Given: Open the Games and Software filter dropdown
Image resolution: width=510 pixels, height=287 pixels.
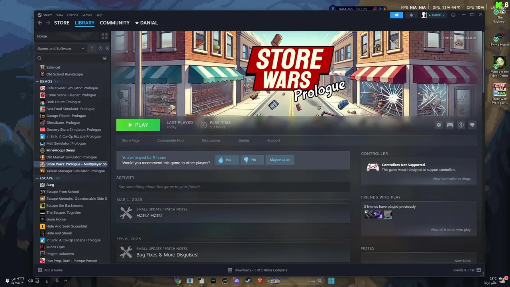Looking at the screenshot, I should click(x=61, y=48).
